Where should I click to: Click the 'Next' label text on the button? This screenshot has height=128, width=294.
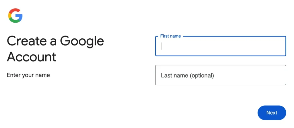pos(272,113)
